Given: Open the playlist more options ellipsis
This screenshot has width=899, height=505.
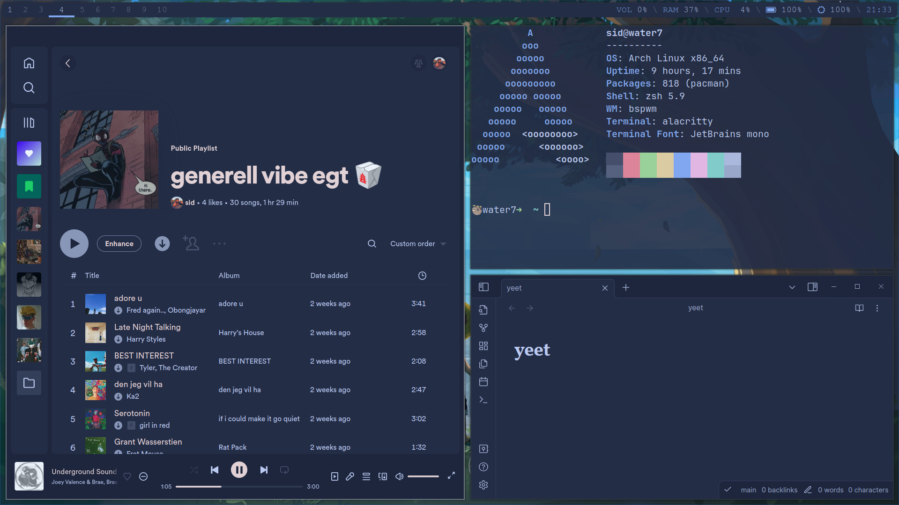Looking at the screenshot, I should click(x=219, y=244).
